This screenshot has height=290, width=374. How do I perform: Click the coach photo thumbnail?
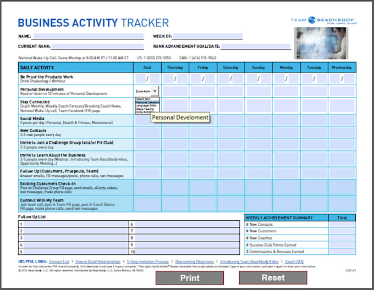pos(321,43)
